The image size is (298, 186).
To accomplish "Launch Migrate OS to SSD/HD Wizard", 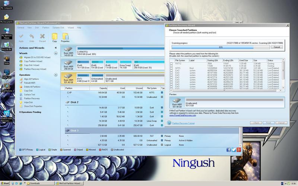I will (x=35, y=57).
